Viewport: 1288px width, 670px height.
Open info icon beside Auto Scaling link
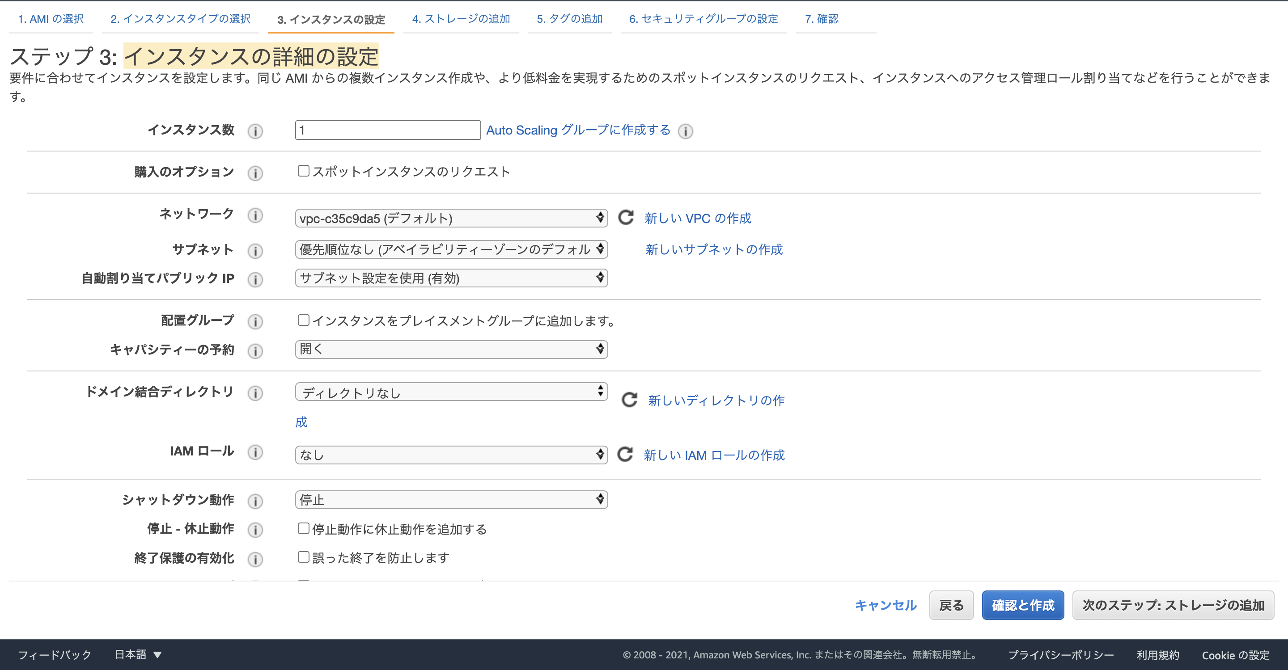click(x=685, y=131)
